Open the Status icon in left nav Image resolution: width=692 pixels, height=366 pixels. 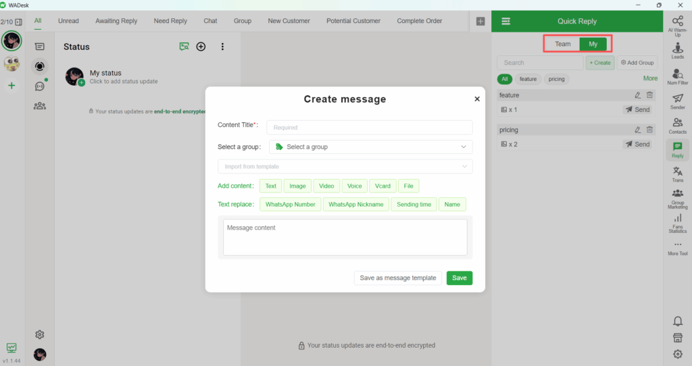point(40,66)
